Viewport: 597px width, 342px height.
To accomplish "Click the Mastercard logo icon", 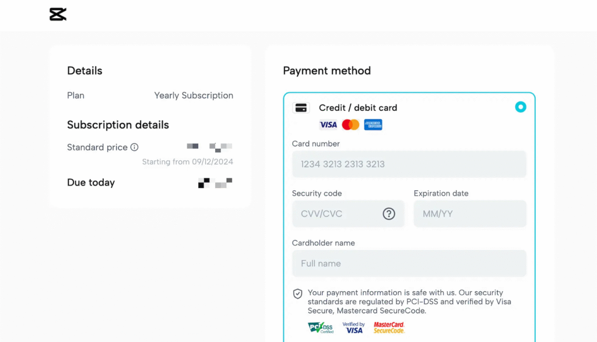I will click(x=350, y=124).
